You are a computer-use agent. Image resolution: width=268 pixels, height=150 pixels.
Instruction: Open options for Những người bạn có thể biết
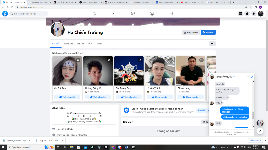click(212, 53)
